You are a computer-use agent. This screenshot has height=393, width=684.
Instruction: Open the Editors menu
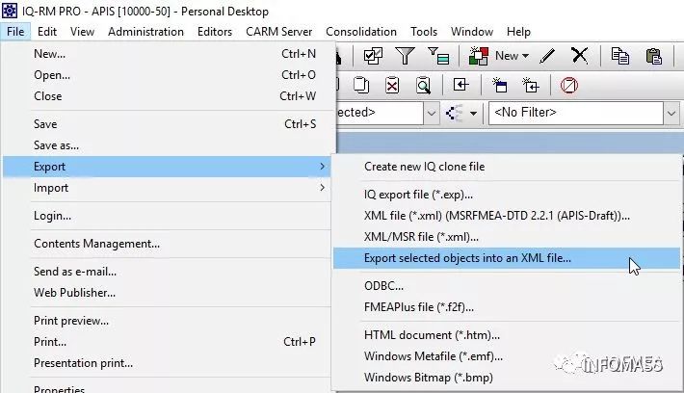tap(215, 32)
